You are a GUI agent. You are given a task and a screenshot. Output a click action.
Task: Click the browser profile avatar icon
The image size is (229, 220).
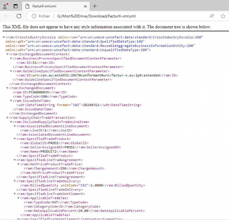(x=5, y=6)
